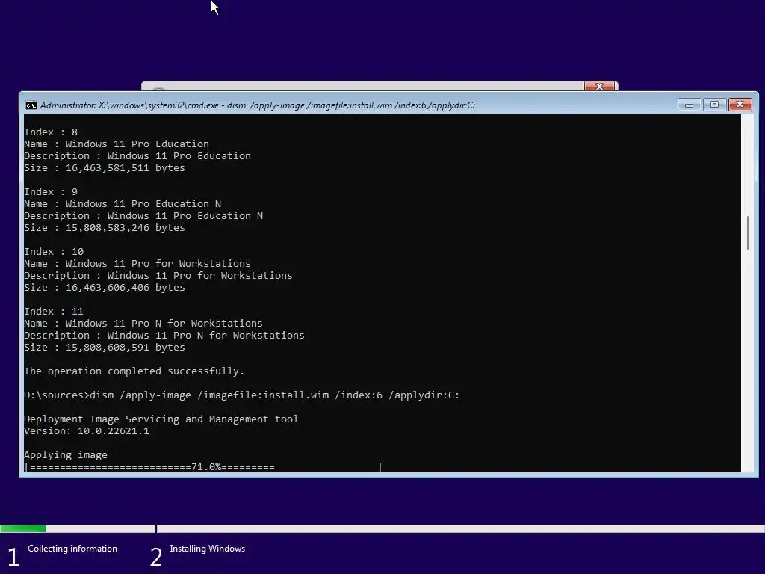Click the 'Applying image' status line
Screen dimensions: 765x574
coord(66,455)
